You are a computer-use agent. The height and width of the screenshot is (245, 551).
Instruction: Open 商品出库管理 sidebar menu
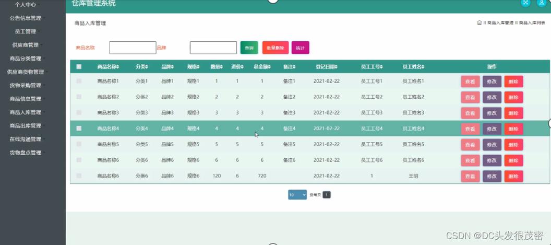point(25,126)
